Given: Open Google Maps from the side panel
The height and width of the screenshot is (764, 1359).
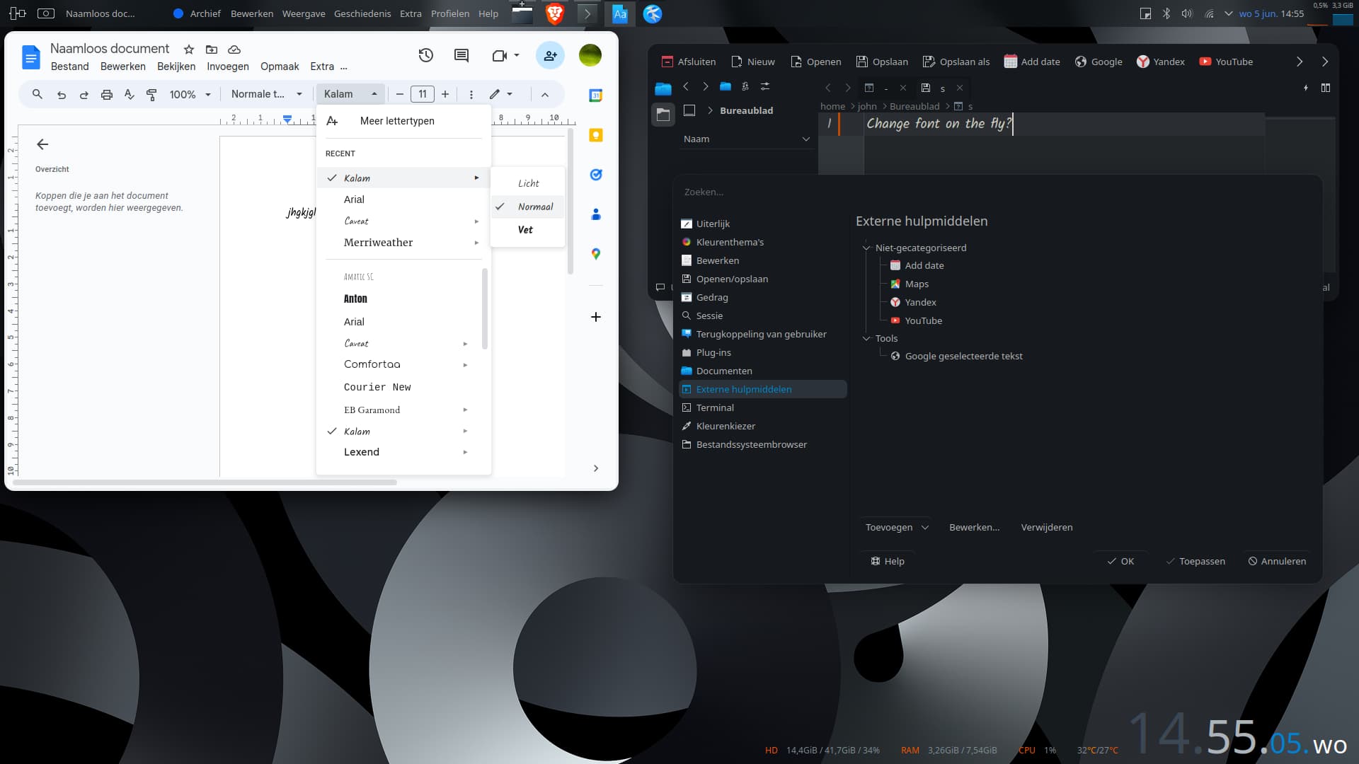Looking at the screenshot, I should click(x=596, y=254).
